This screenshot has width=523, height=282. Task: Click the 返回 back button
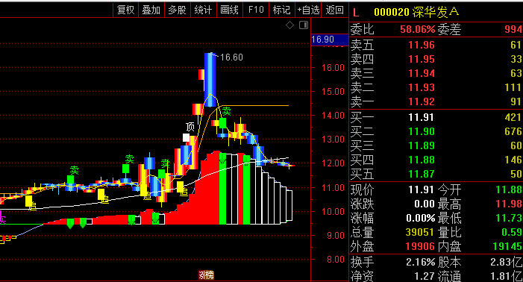click(x=334, y=10)
